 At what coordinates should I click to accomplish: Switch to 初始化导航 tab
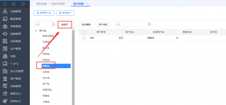coord(58,4)
